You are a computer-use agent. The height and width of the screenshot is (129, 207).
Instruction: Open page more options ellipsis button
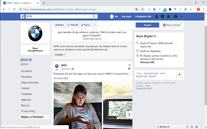(x=95, y=25)
